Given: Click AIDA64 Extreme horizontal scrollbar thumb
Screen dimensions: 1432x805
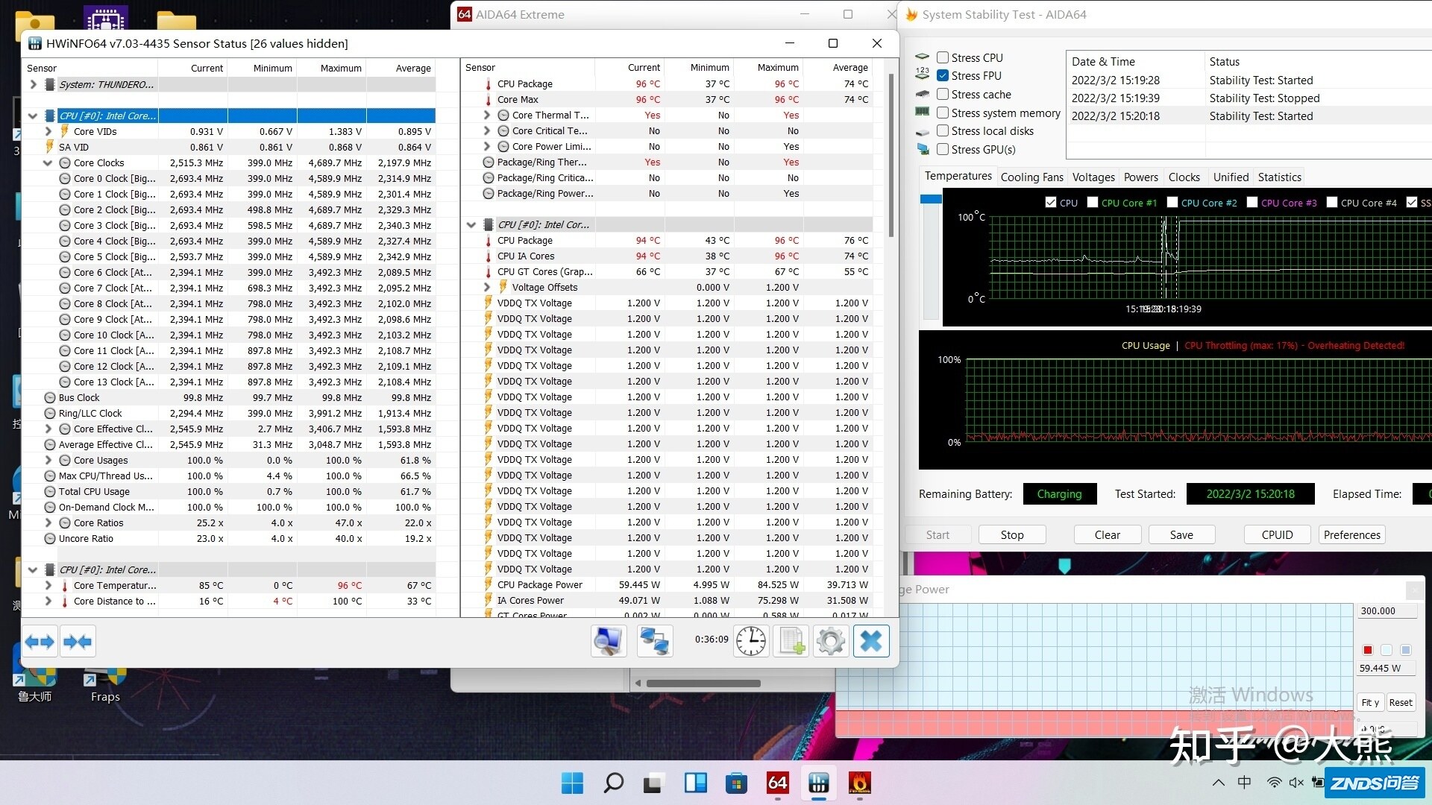Looking at the screenshot, I should tap(703, 683).
